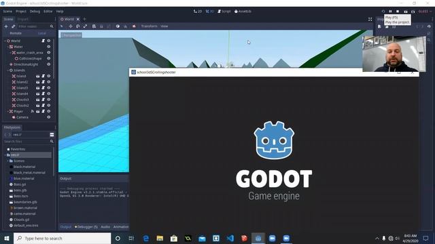The image size is (435, 244).
Task: Toggle visibility of Player node
Action: coord(48,111)
